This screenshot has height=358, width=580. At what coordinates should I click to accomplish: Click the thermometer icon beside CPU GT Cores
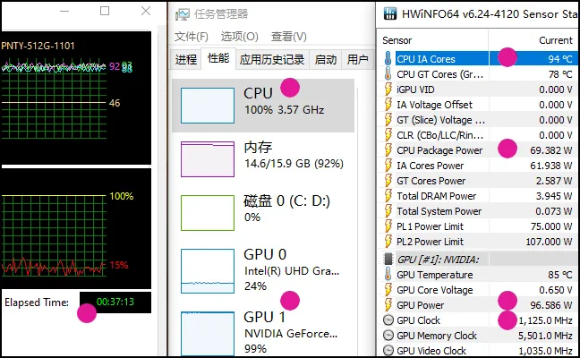(388, 74)
